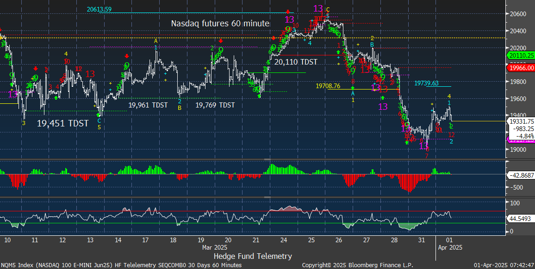Click the '19,961 TDST' annotation
Screen dimensions: 535x269
point(148,105)
